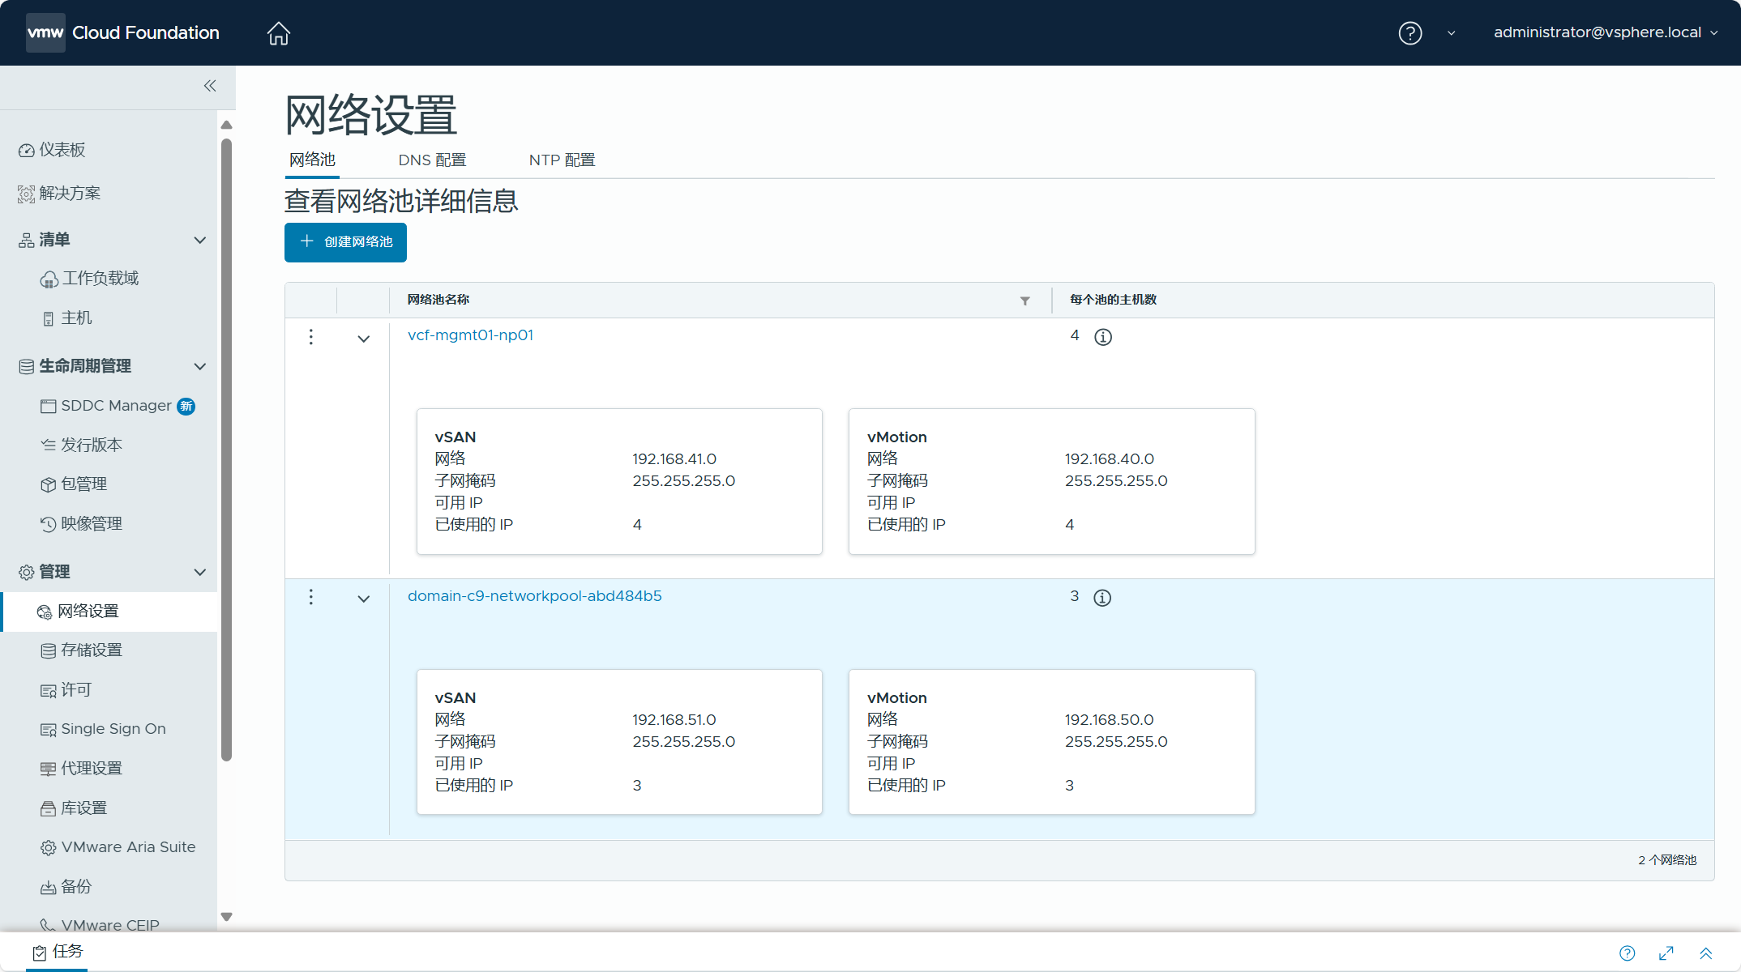Open VMware Aria Suite in sidebar
Image resolution: width=1741 pixels, height=972 pixels.
(x=118, y=847)
